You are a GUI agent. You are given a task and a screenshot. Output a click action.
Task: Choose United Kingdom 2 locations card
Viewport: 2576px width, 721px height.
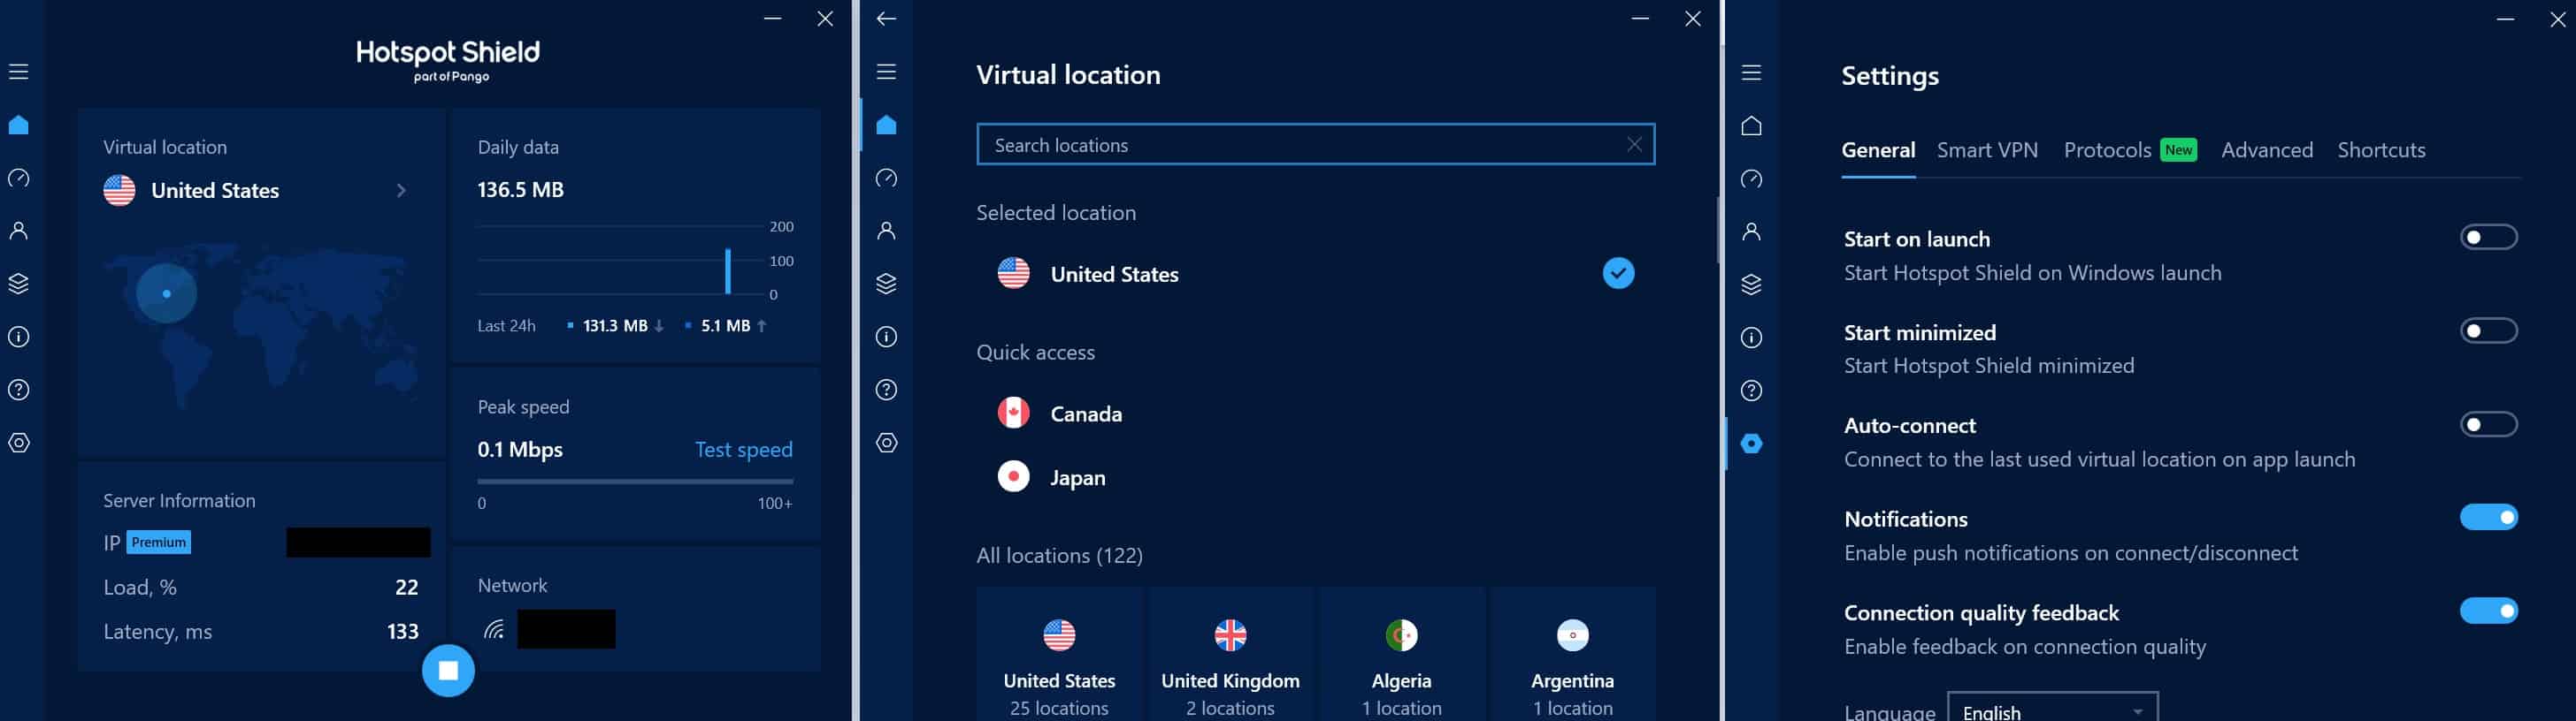tap(1230, 655)
